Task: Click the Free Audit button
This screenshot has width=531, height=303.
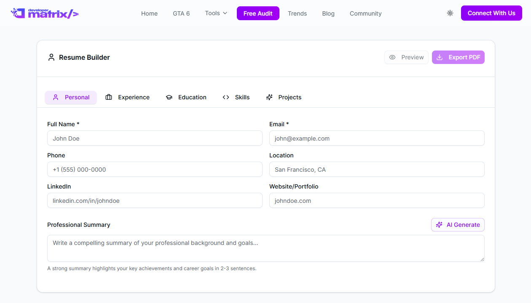Action: [x=258, y=13]
